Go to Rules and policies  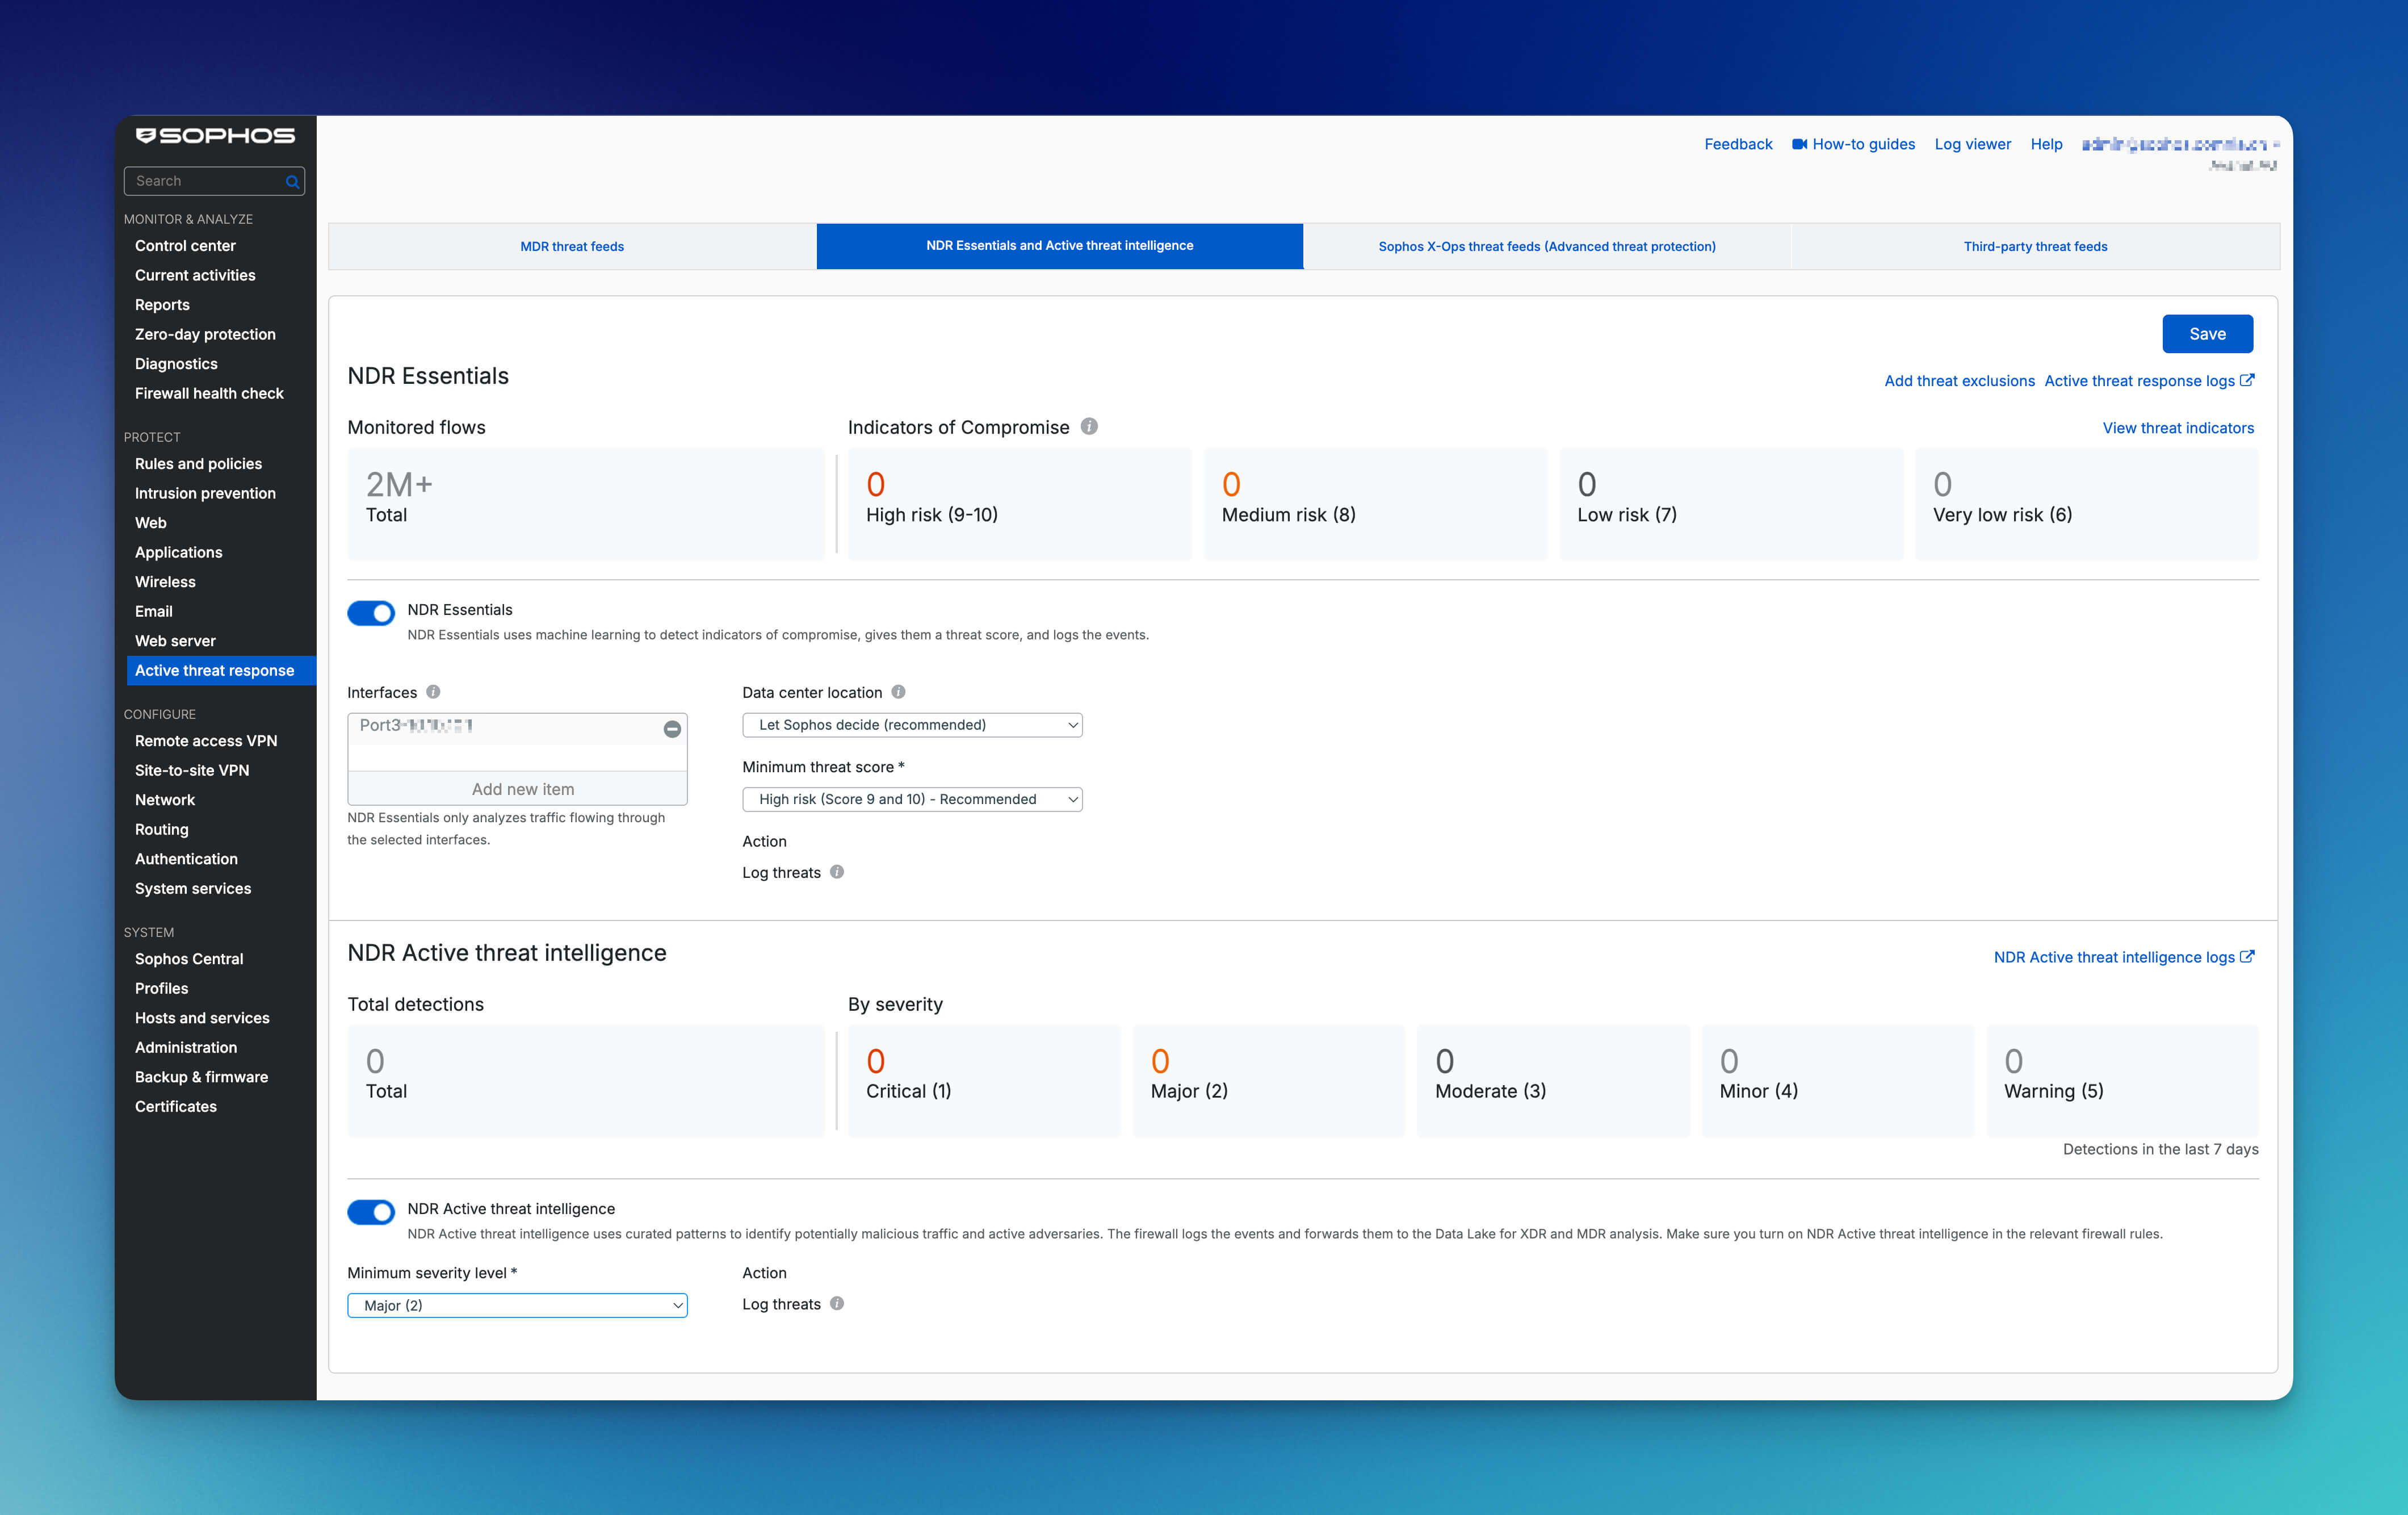[198, 463]
